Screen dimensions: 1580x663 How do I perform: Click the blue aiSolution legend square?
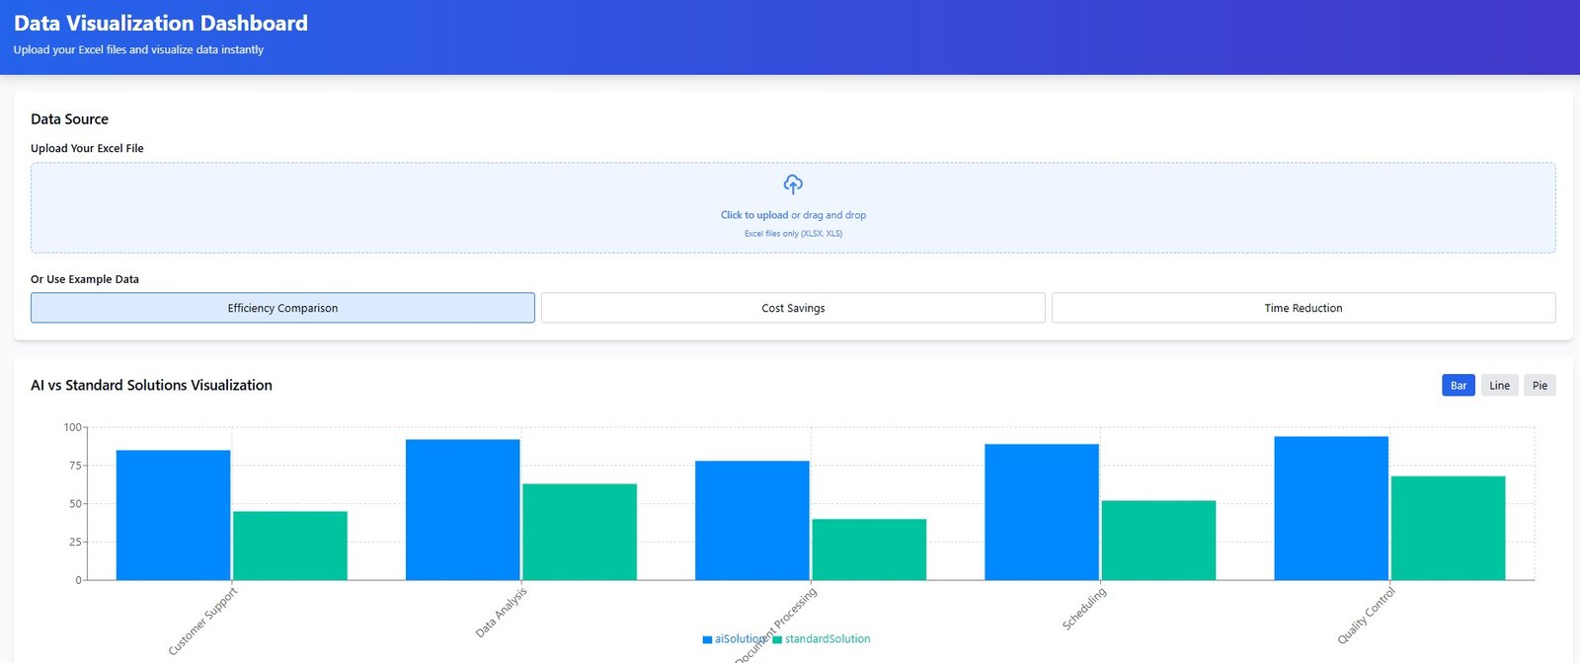click(x=707, y=639)
